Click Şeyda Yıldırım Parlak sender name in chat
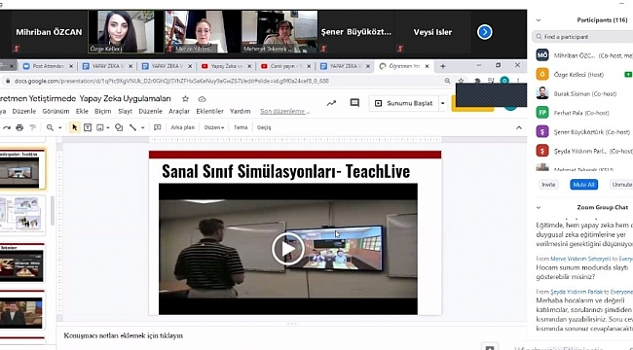This screenshot has width=633, height=350. point(577,292)
